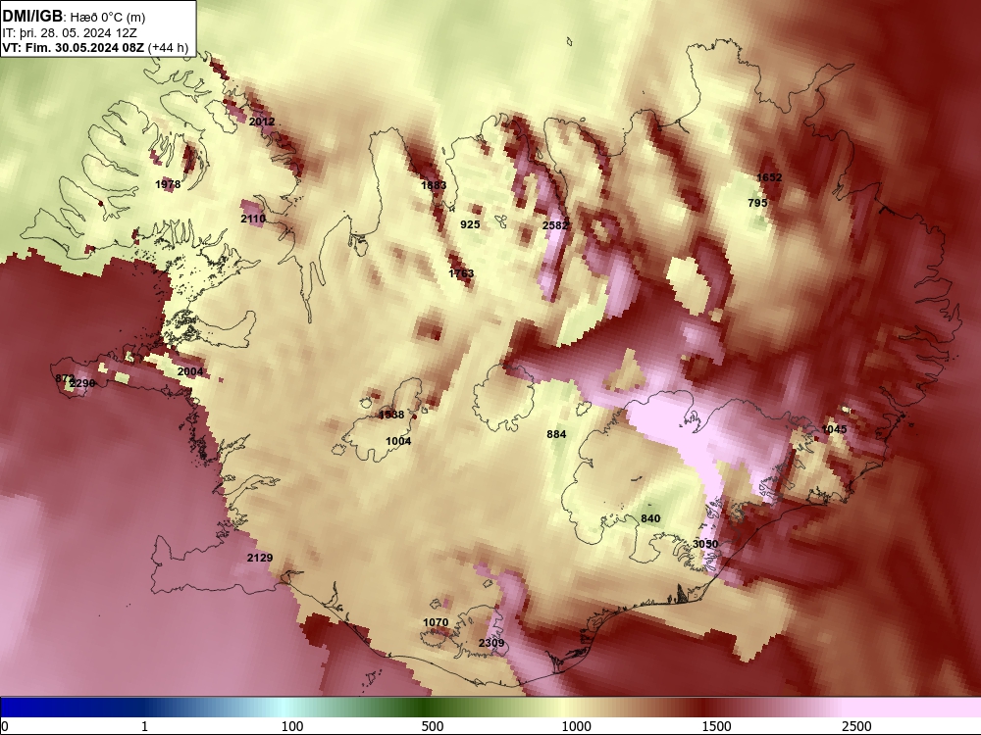The image size is (981, 735).
Task: Click the 2110 height label
Action: pos(253,219)
